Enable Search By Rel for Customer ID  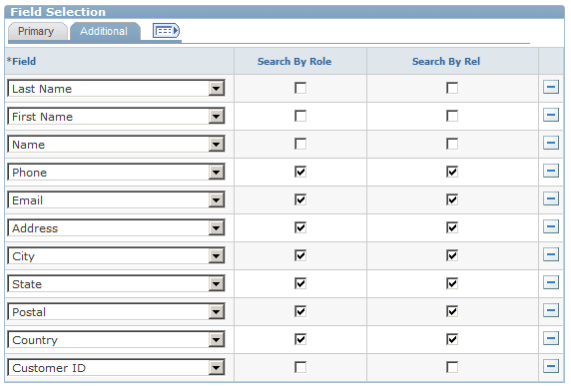(x=452, y=367)
